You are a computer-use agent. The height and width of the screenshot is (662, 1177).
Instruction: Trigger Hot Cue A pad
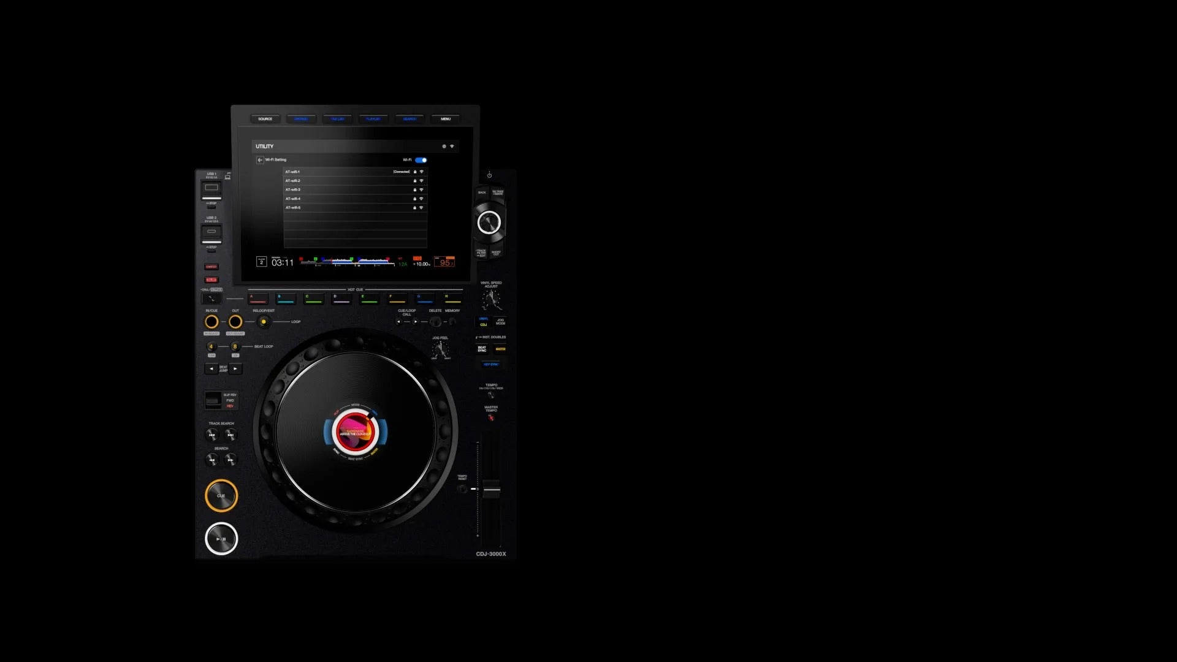coord(257,299)
